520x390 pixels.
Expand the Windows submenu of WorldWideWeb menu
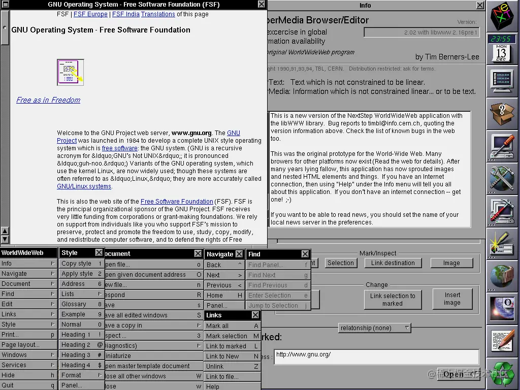28,354
